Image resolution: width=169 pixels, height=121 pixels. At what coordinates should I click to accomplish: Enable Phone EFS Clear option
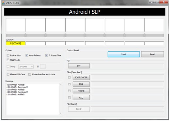pos(8,74)
